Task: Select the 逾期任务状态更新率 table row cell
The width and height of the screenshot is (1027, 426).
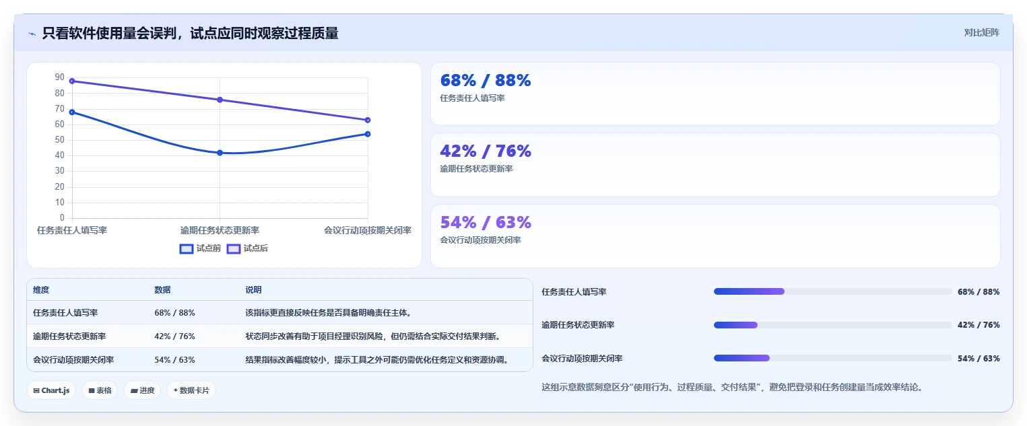Action: click(x=69, y=336)
